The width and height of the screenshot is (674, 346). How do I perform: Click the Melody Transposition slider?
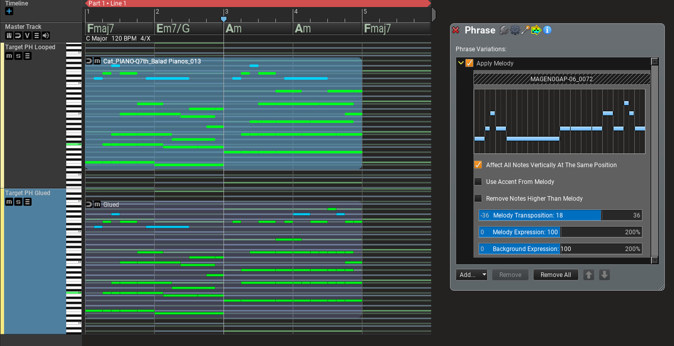[560, 215]
